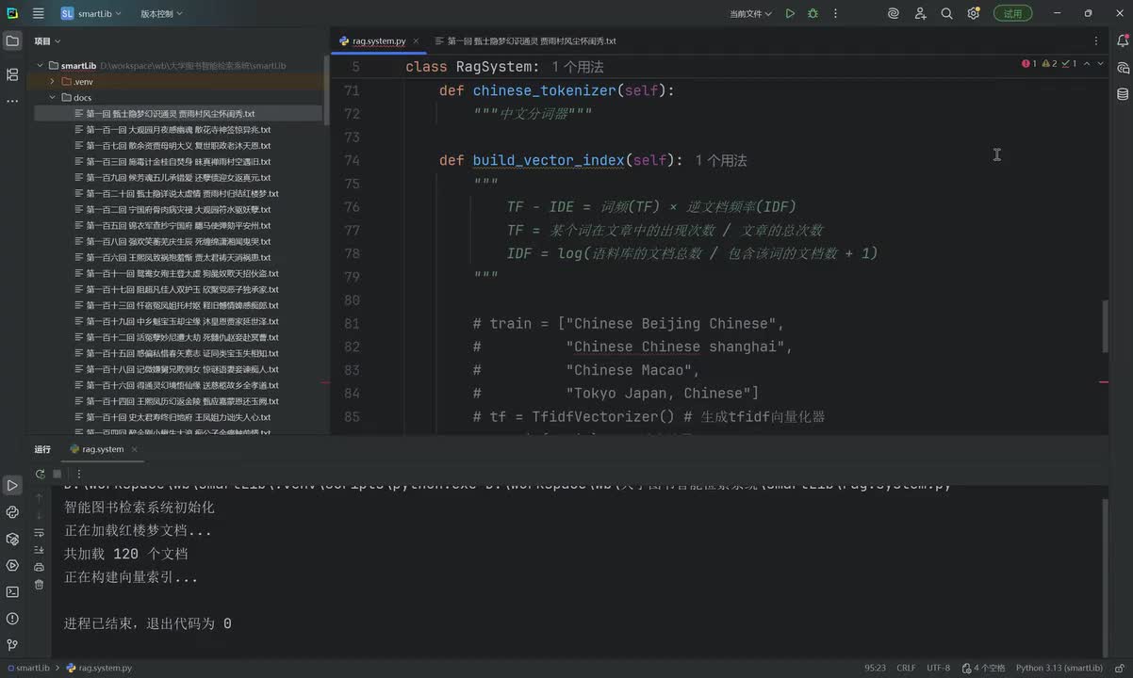
Task: Click the Python 3.13 (smartLib) interpreter status
Action: [1059, 668]
